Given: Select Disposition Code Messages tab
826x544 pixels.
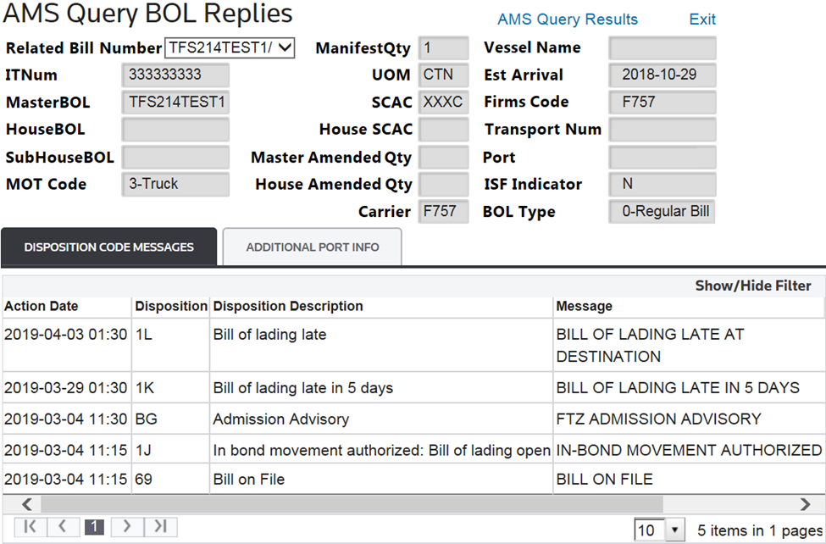Looking at the screenshot, I should [x=108, y=247].
